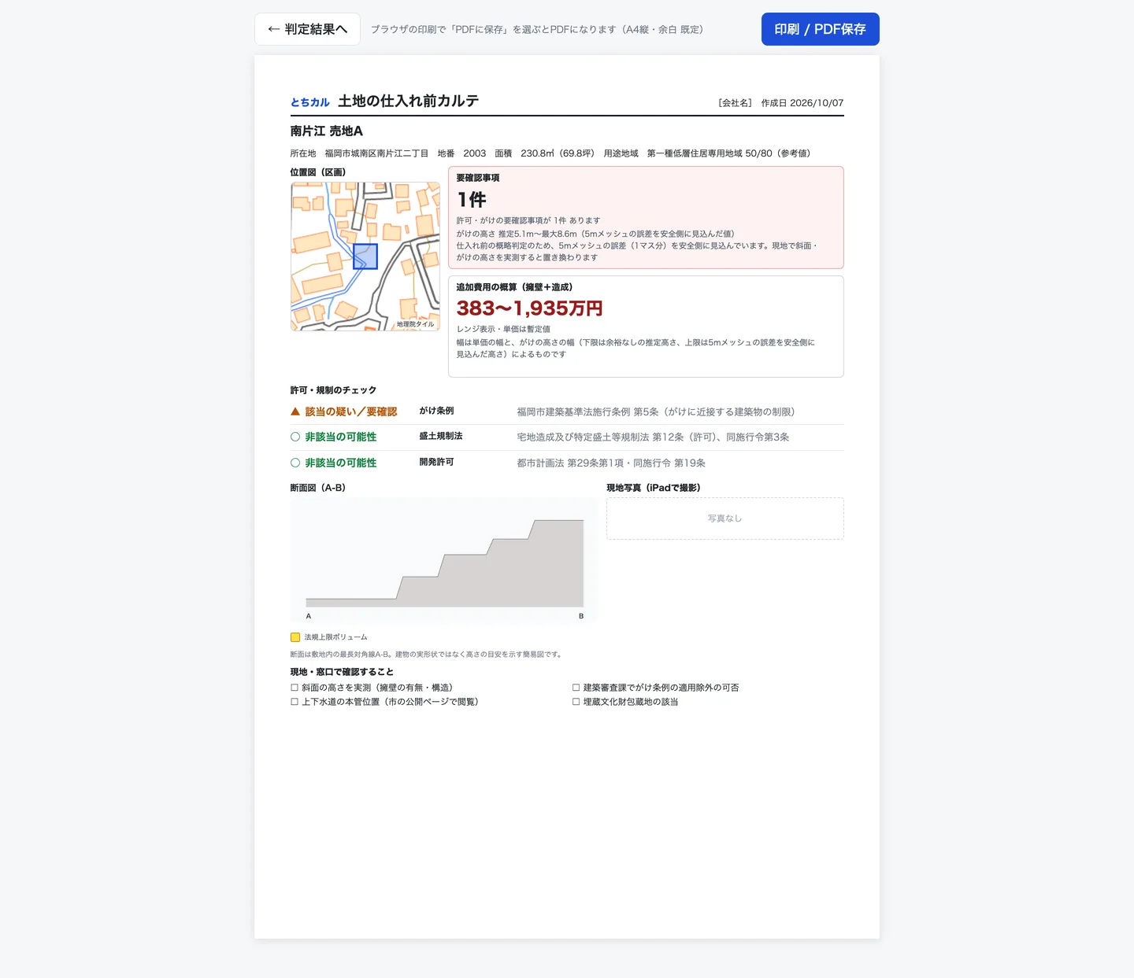The height and width of the screenshot is (978, 1134).
Task: Click 非該当の可能性 in the 盛土規制法 row
Action: click(x=341, y=437)
